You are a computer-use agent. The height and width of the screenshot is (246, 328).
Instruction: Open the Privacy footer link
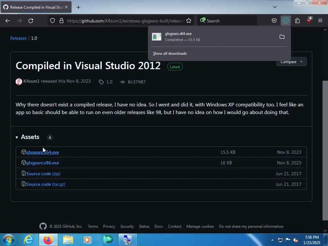tap(109, 226)
